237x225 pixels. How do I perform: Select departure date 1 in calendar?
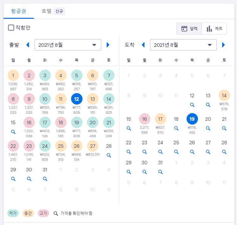tap(13, 75)
